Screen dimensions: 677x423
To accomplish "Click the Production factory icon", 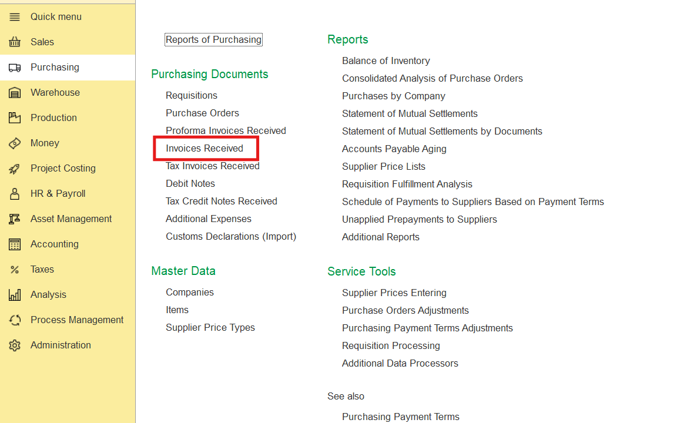I will coord(15,118).
